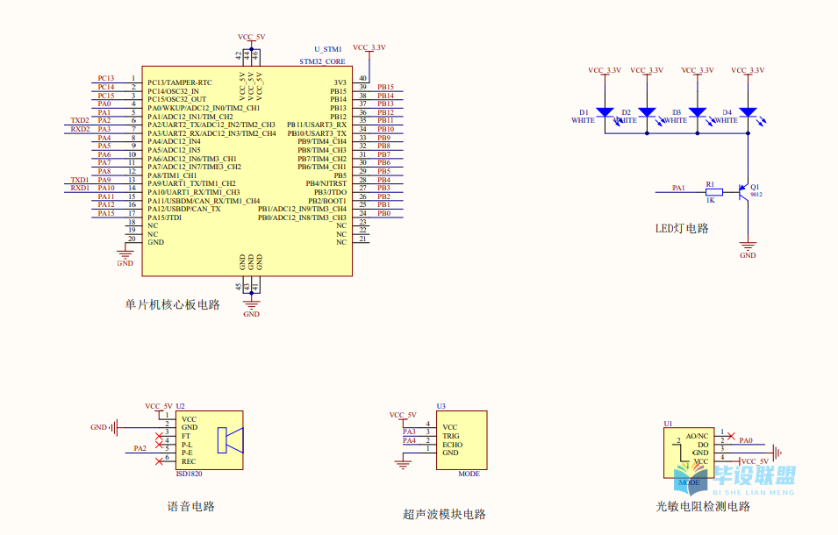Select the U2 designator of the voice module
The image size is (838, 535).
pos(180,406)
